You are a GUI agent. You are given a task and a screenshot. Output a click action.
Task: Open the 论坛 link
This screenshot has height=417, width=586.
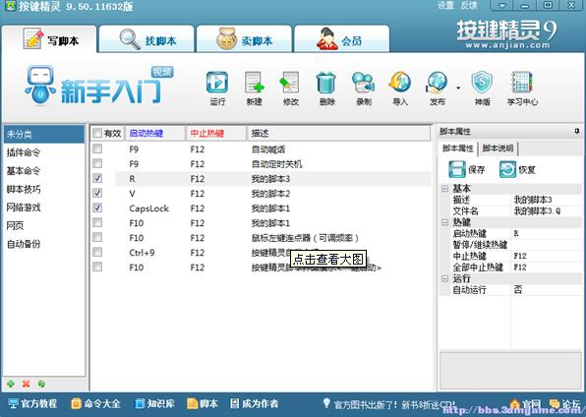pos(565,404)
